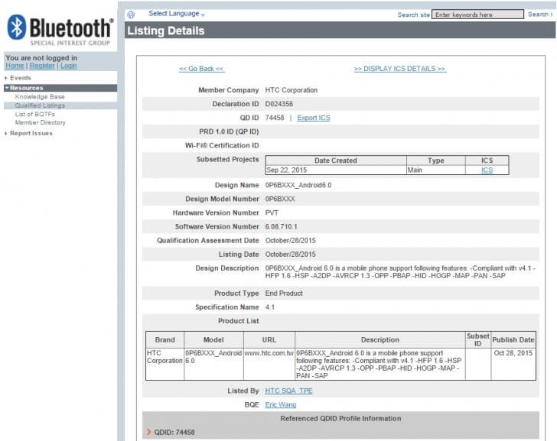Open the Register link
This screenshot has width=557, height=441.
(42, 66)
